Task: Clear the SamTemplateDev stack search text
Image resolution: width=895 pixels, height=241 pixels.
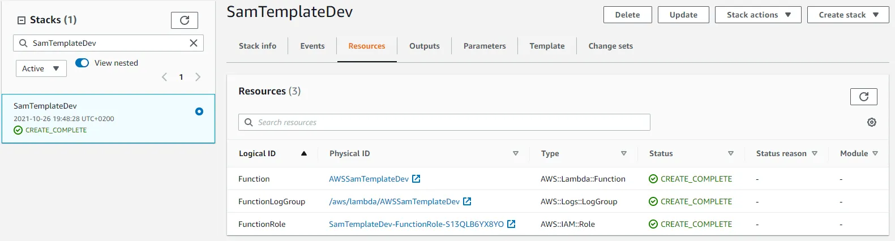Action: [x=194, y=43]
